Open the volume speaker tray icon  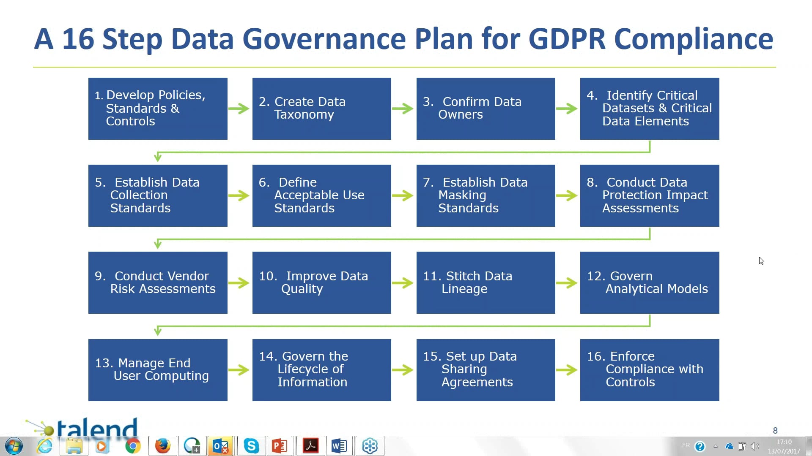click(x=755, y=446)
